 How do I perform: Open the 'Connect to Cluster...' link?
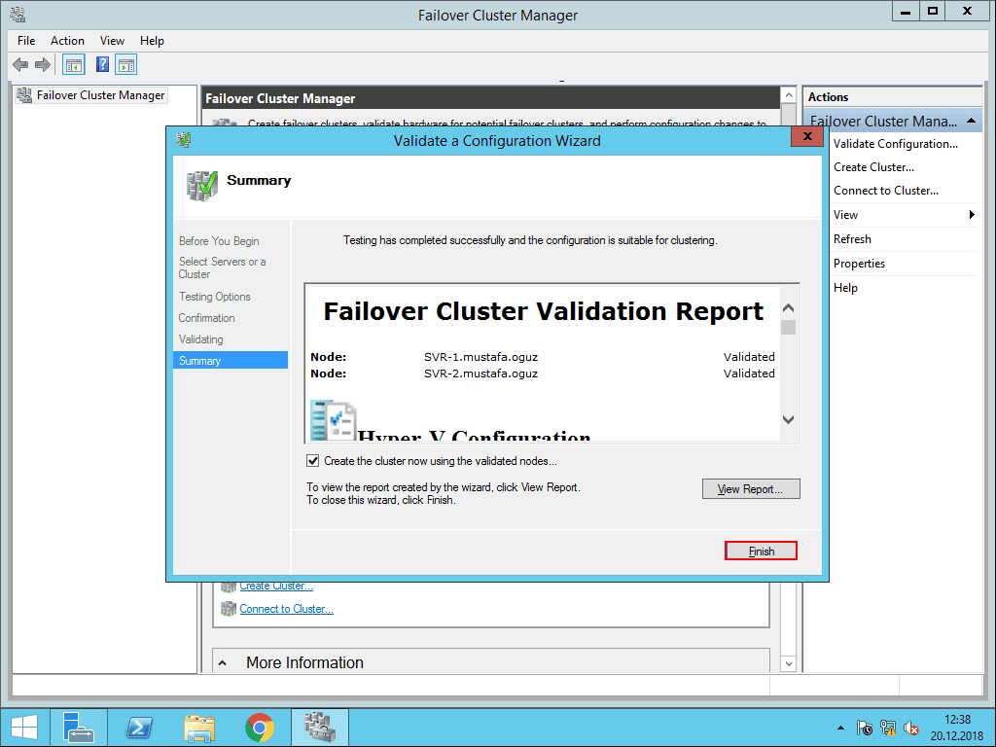click(286, 608)
